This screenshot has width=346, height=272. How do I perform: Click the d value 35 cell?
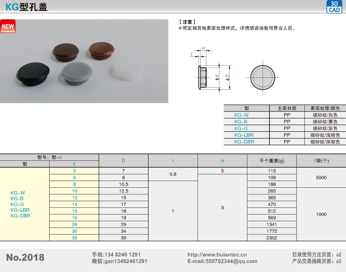pos(74,238)
